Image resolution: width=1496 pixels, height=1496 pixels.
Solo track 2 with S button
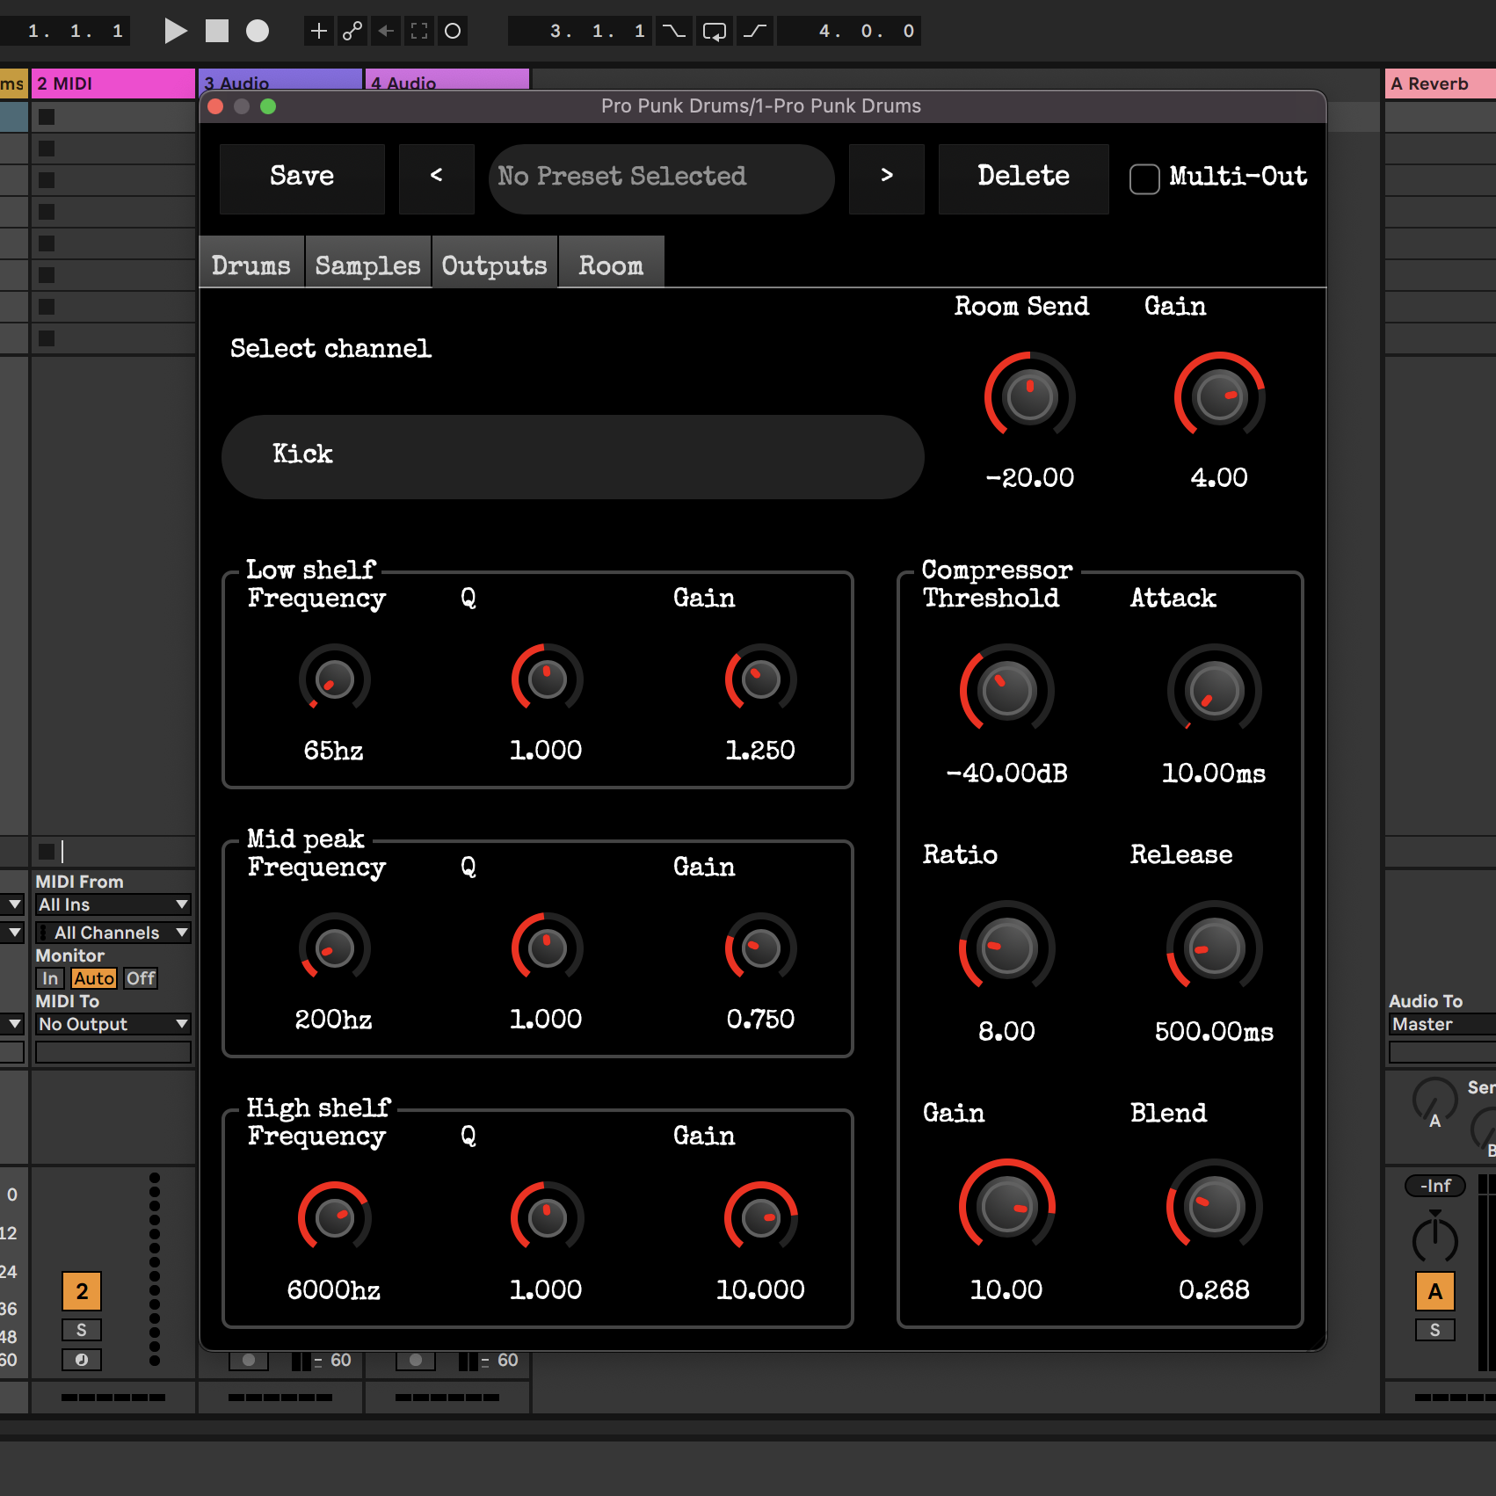pyautogui.click(x=82, y=1330)
